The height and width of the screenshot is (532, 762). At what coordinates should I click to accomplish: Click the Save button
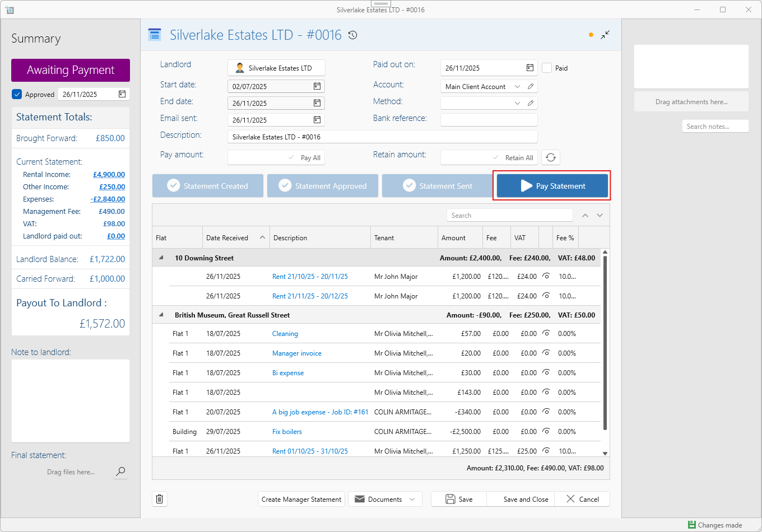click(x=459, y=499)
